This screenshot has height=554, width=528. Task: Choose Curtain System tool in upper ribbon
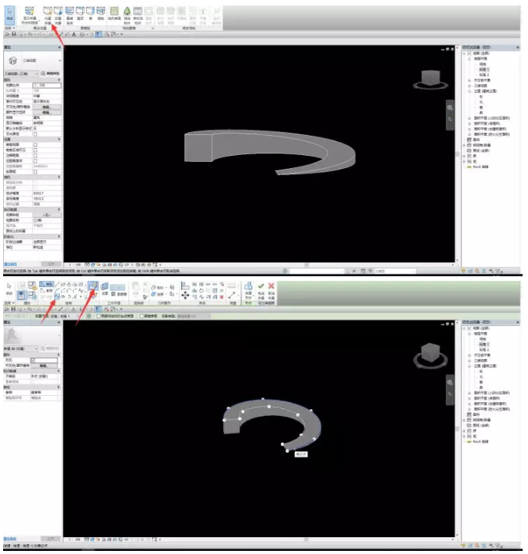click(70, 15)
